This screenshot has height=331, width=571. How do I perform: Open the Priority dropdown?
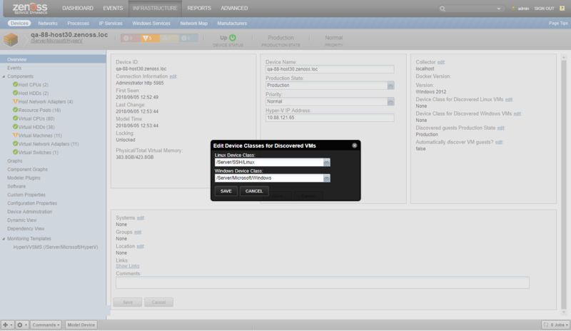(x=390, y=101)
